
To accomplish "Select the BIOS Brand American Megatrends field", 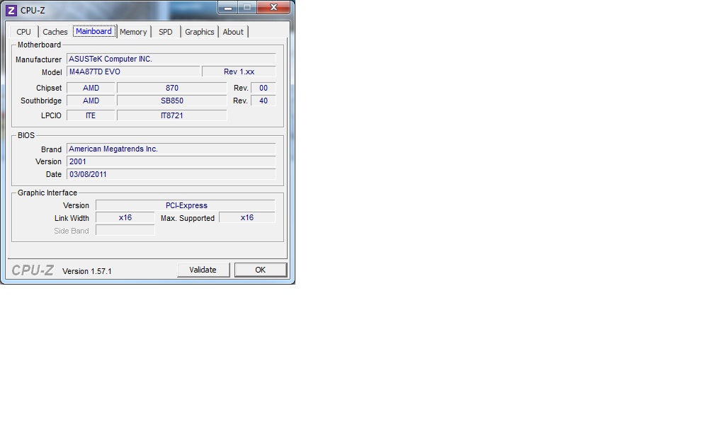I will click(171, 149).
